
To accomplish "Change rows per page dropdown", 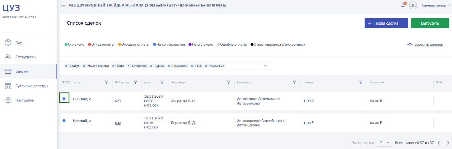I will tap(384, 143).
